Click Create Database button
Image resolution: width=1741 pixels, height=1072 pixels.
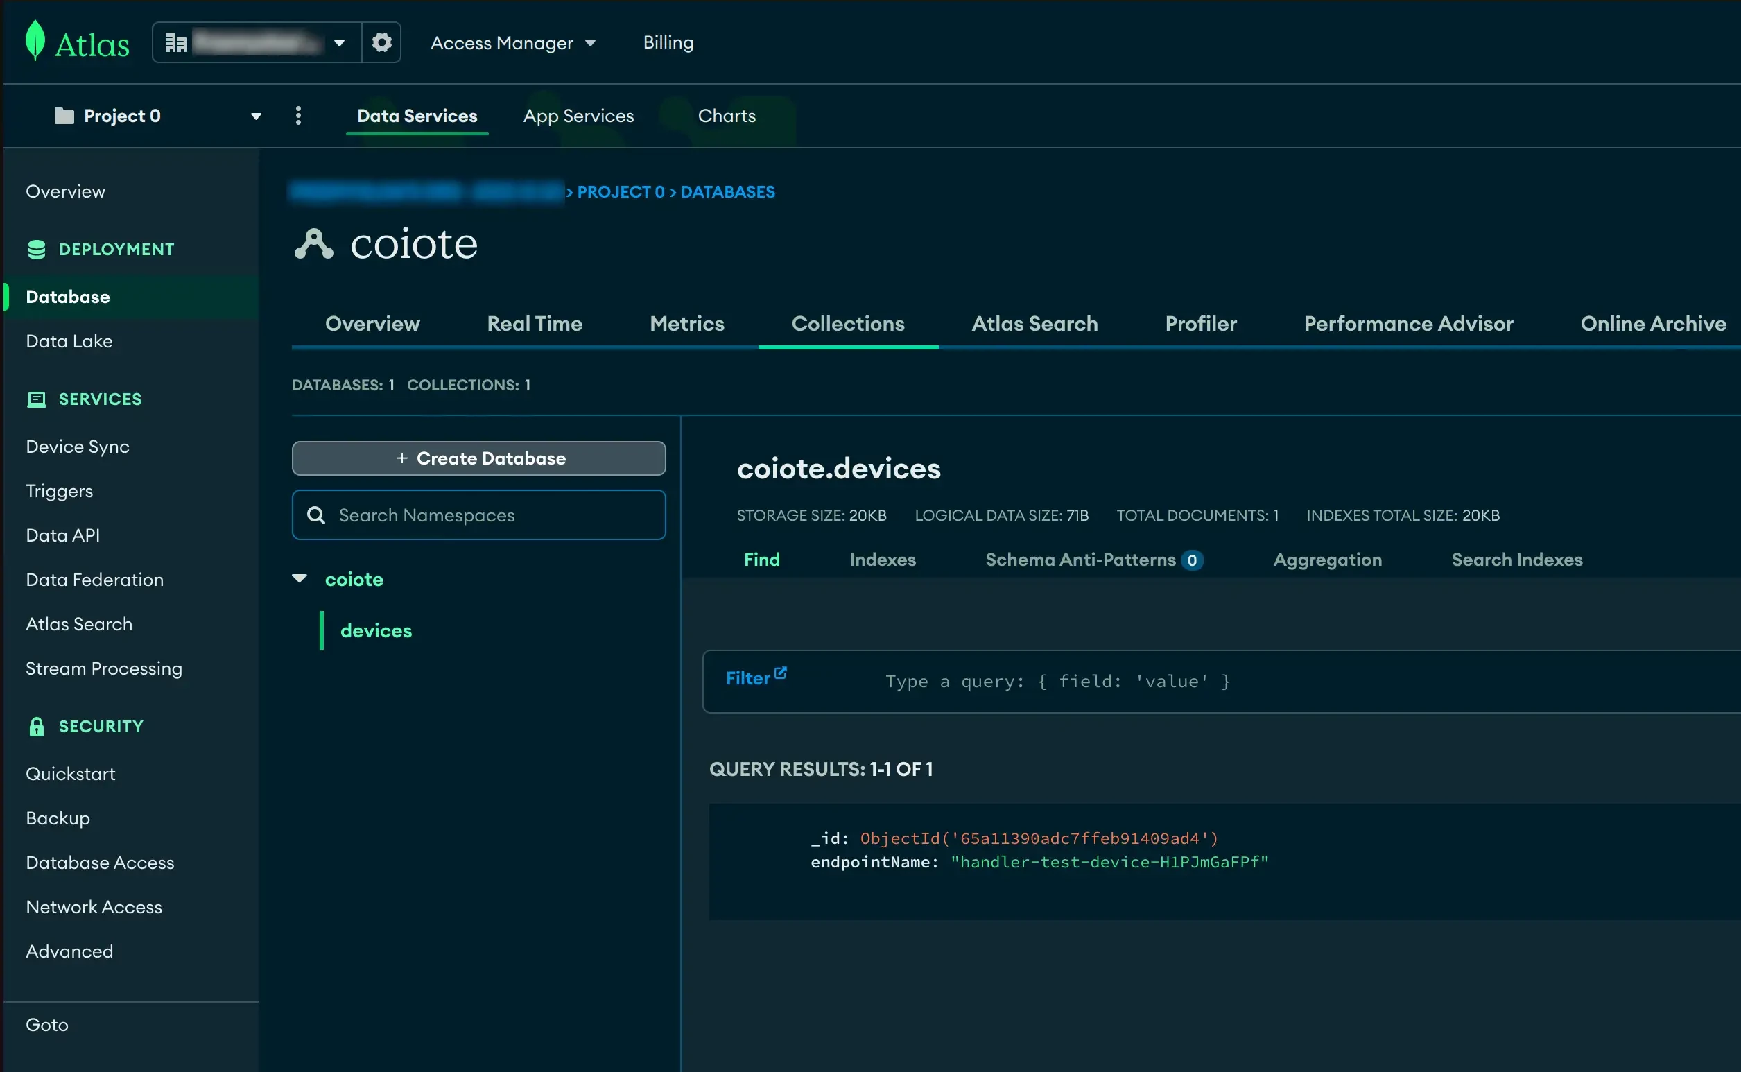pos(478,459)
